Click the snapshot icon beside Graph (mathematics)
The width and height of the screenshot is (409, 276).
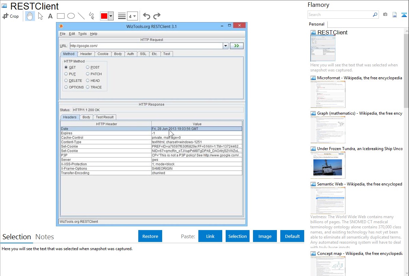click(x=313, y=113)
